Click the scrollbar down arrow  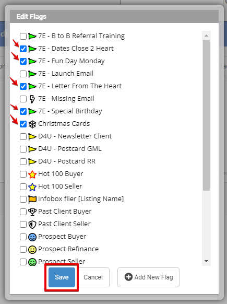206,261
